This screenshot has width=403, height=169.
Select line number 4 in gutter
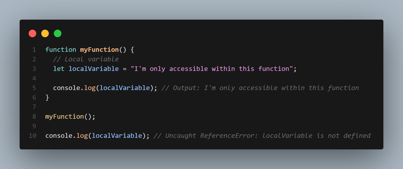[x=34, y=78]
